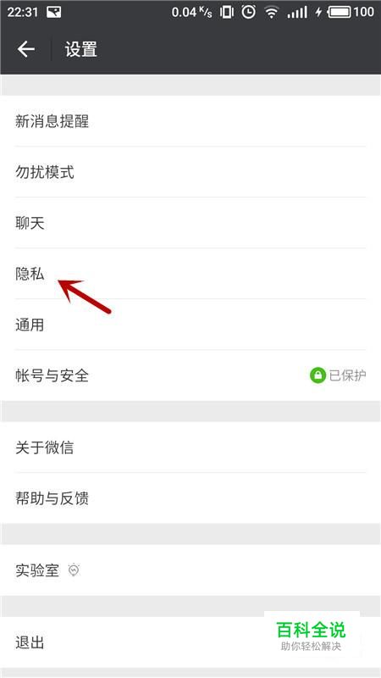Open the 关于微信 page
Image resolution: width=381 pixels, height=678 pixels.
coord(190,447)
